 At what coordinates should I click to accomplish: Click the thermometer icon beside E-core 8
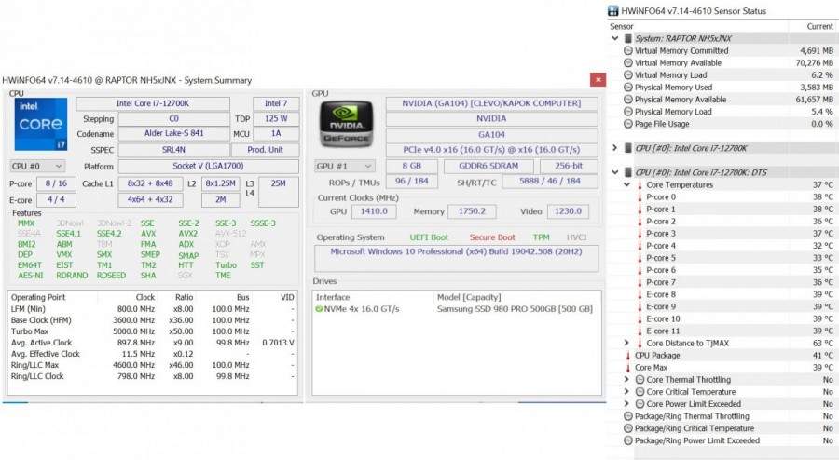640,294
